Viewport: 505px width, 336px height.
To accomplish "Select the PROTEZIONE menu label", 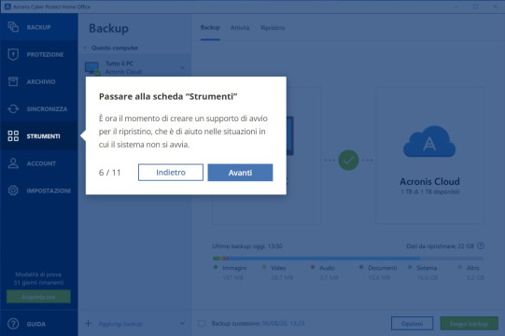I will tap(45, 54).
